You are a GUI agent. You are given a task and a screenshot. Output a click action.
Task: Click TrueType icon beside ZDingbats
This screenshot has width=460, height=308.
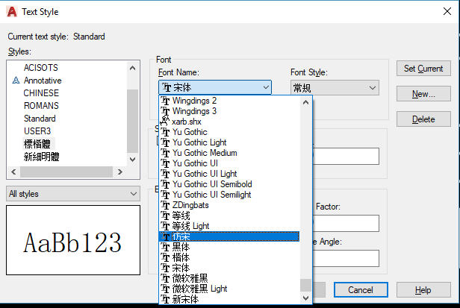point(166,205)
